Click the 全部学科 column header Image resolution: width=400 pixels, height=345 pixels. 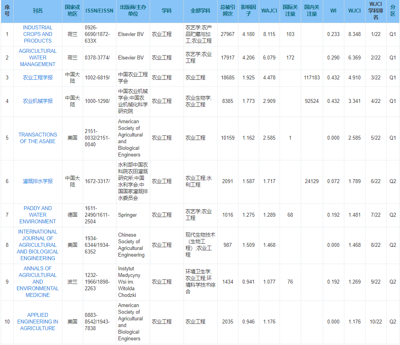pyautogui.click(x=200, y=11)
